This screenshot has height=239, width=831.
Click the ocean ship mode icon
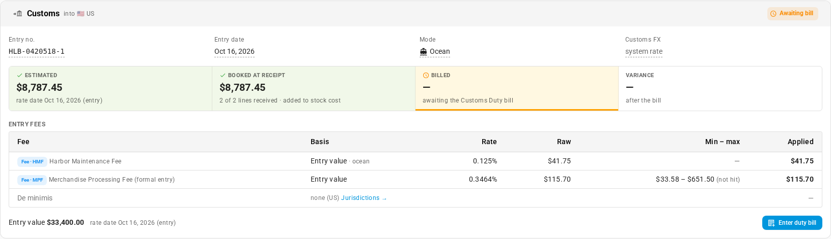tap(423, 52)
